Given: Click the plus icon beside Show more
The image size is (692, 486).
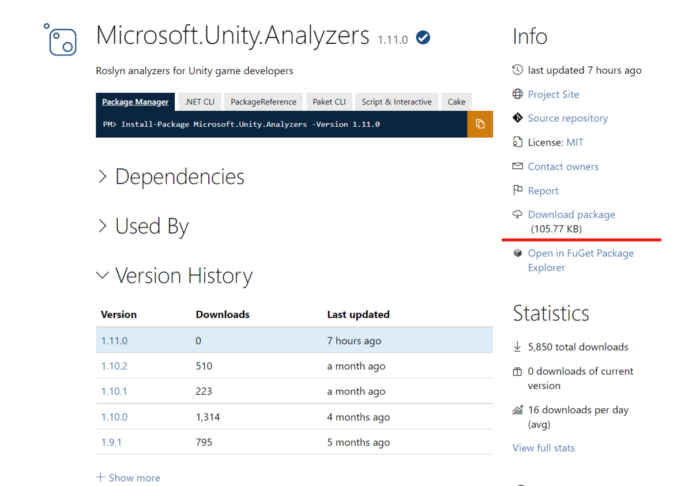Looking at the screenshot, I should pos(101,477).
